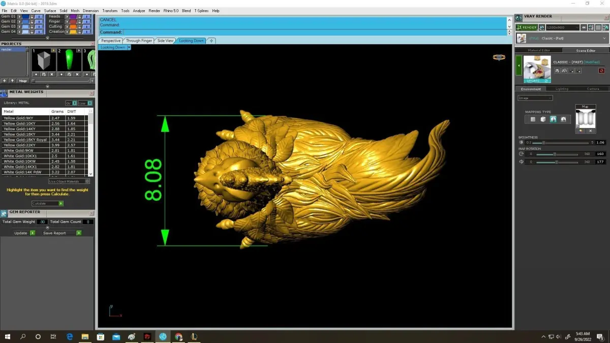The height and width of the screenshot is (343, 610).
Task: Toggle the lock on Finger layer
Action: point(79,22)
